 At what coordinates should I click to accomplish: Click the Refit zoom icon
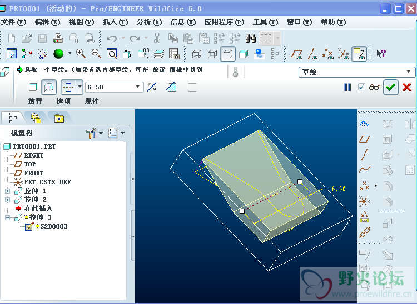pyautogui.click(x=112, y=54)
